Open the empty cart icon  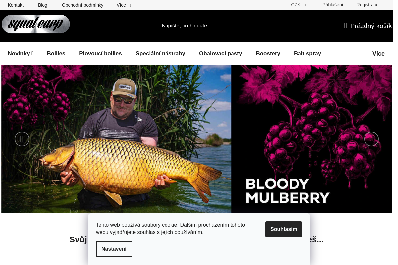pyautogui.click(x=345, y=26)
